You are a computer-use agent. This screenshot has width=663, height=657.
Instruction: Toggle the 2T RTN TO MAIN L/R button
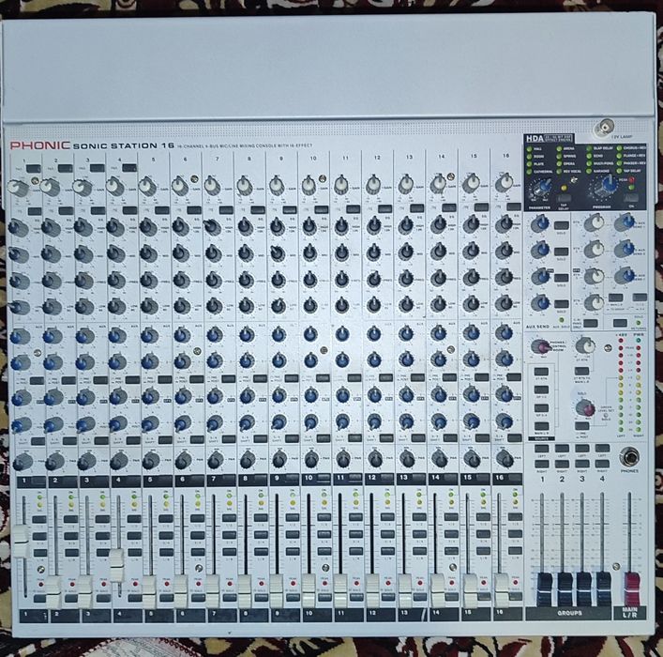(581, 372)
